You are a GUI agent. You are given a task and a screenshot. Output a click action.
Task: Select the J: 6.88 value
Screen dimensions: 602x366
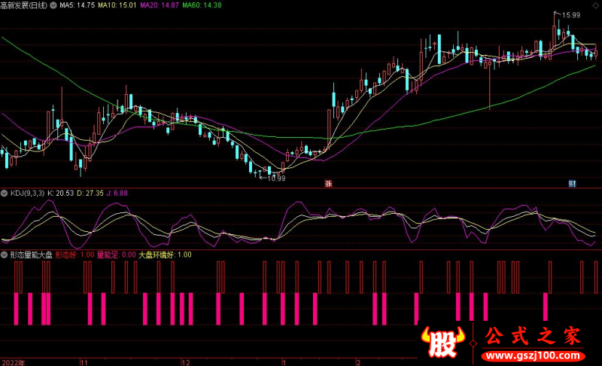pyautogui.click(x=117, y=194)
